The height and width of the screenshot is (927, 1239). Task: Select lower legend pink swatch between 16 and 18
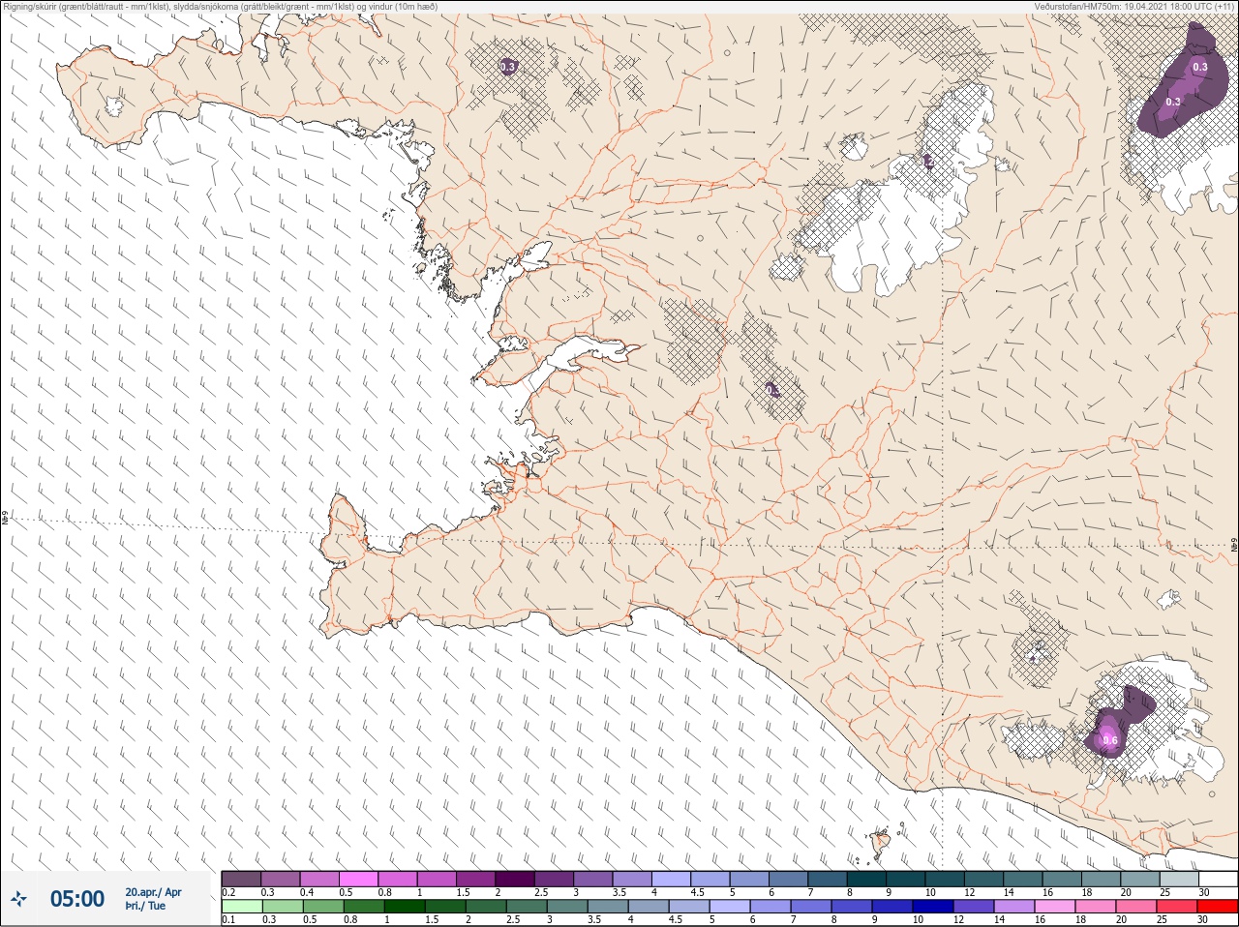tap(1054, 907)
